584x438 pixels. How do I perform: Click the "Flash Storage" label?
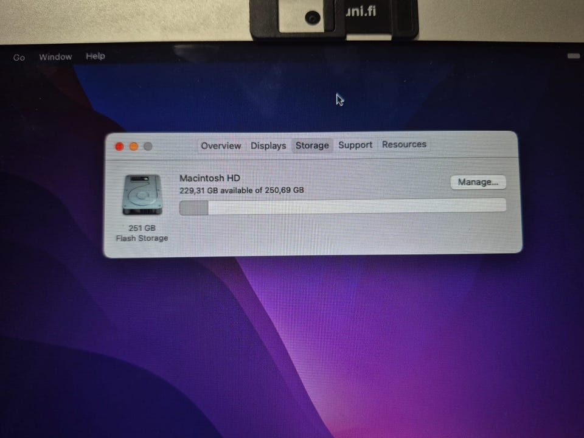[142, 238]
